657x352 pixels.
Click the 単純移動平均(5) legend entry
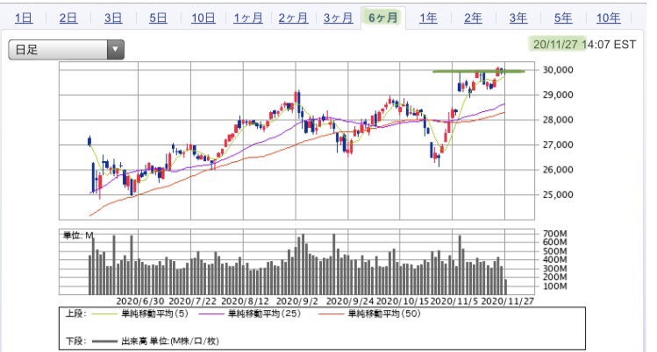click(x=154, y=313)
